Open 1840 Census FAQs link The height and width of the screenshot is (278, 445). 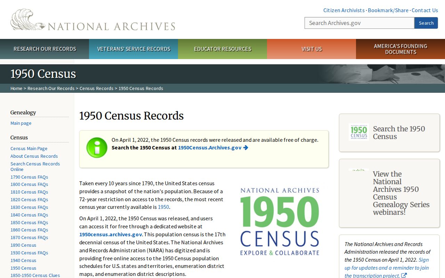29,215
